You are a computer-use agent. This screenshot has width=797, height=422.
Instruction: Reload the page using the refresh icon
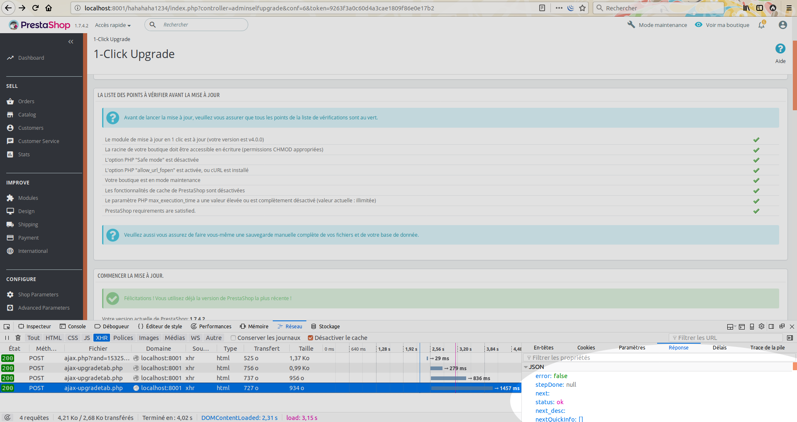point(35,8)
